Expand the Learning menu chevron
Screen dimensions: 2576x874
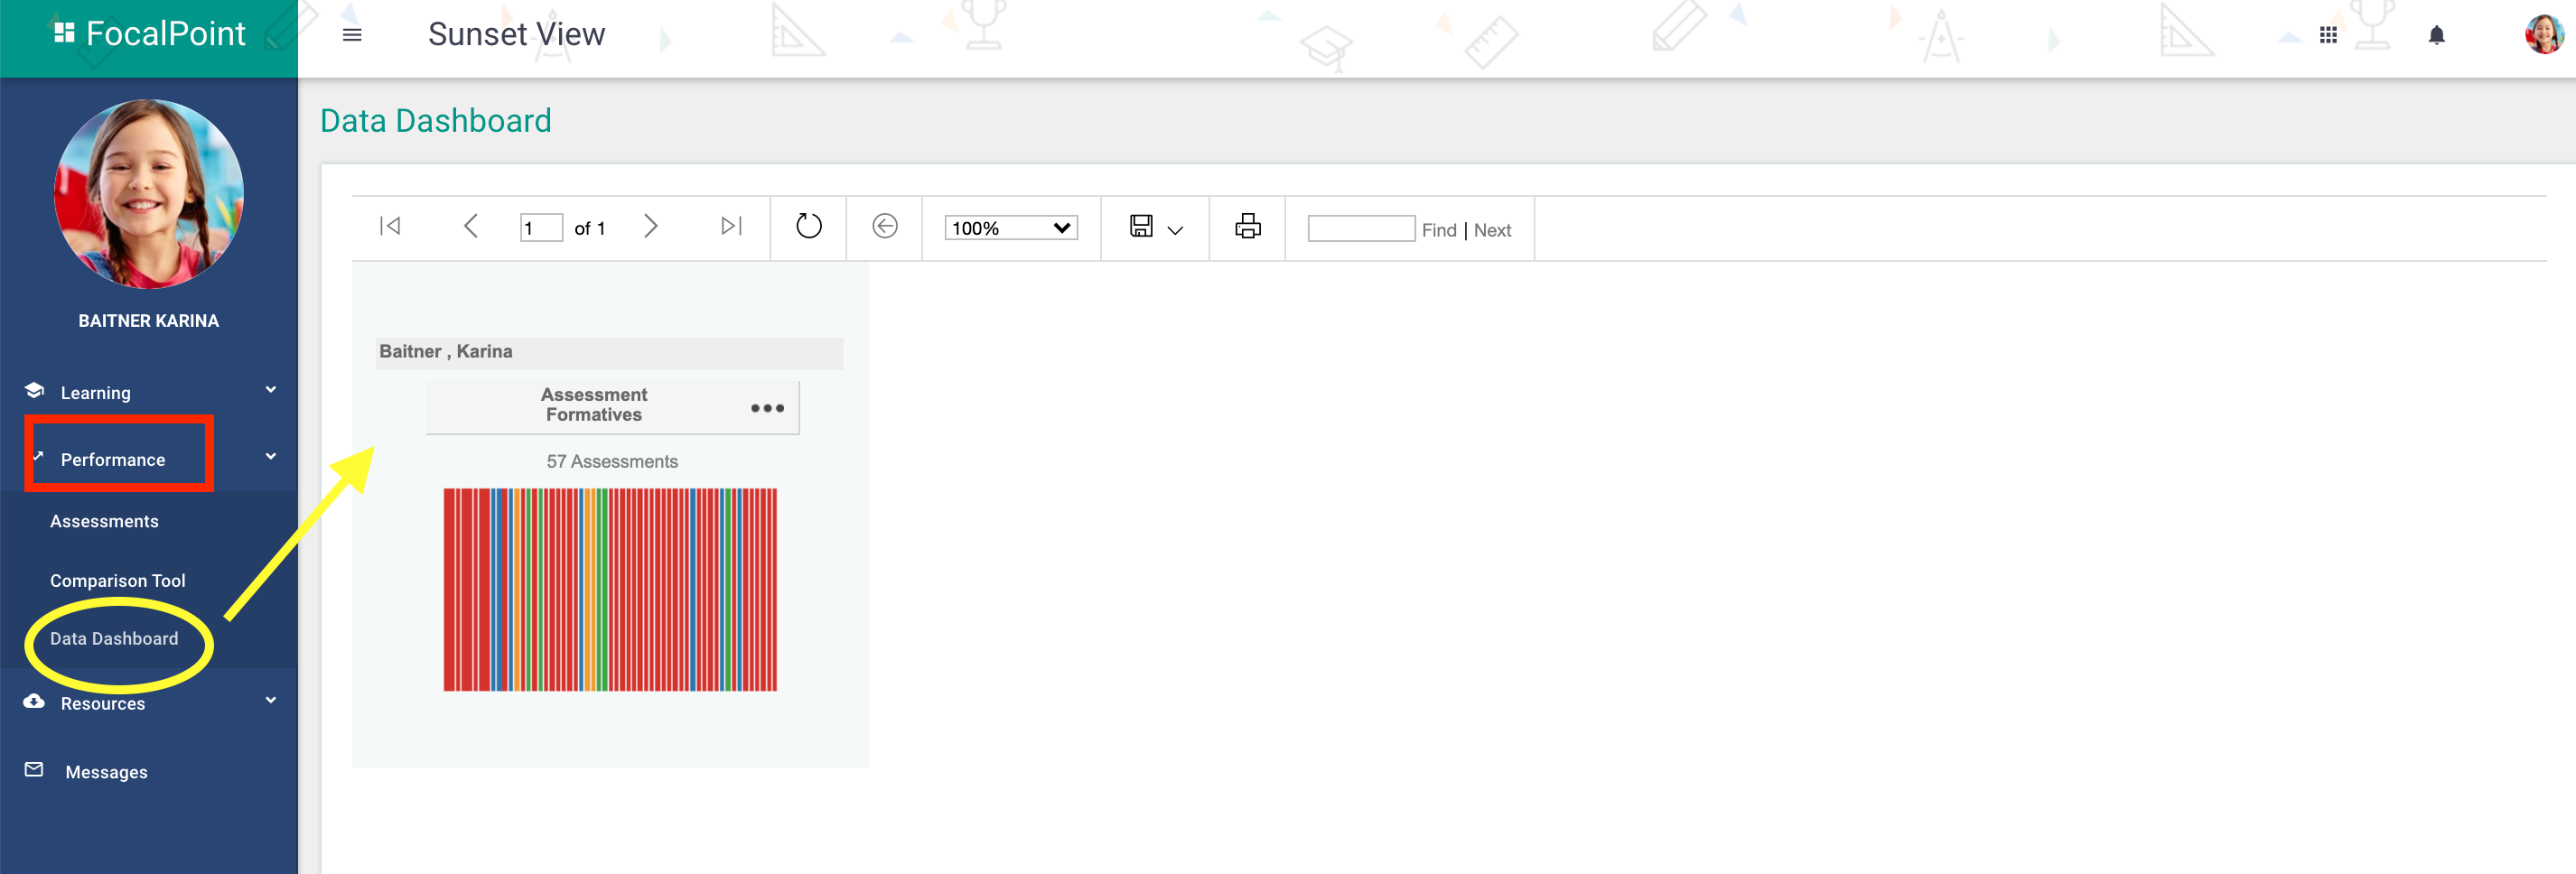click(x=270, y=390)
